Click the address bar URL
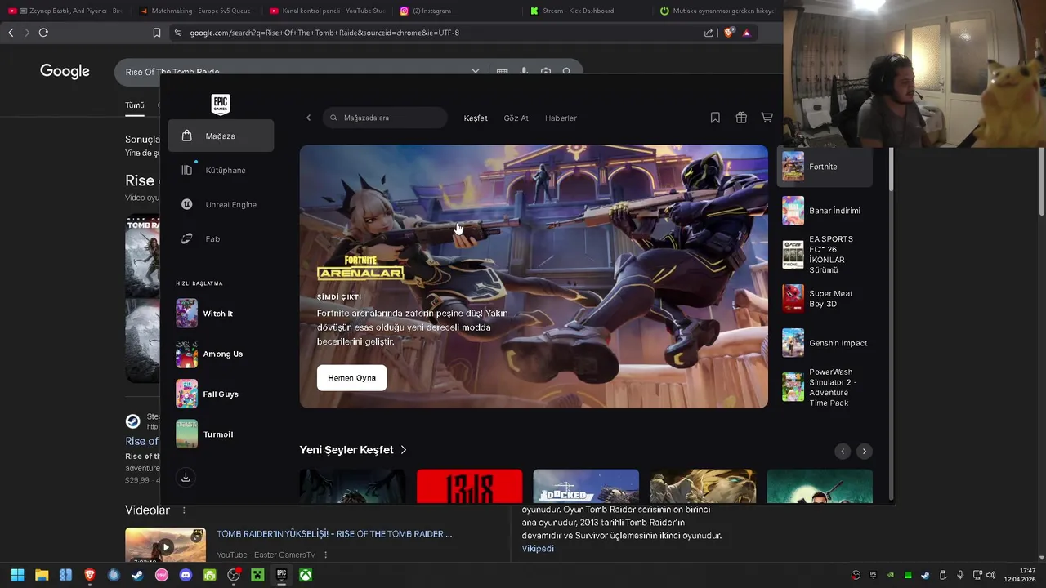 (x=324, y=33)
